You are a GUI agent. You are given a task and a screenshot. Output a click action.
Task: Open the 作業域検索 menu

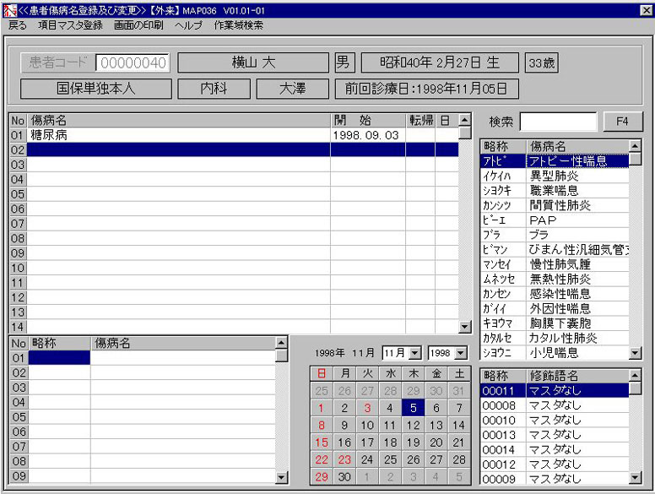[238, 25]
